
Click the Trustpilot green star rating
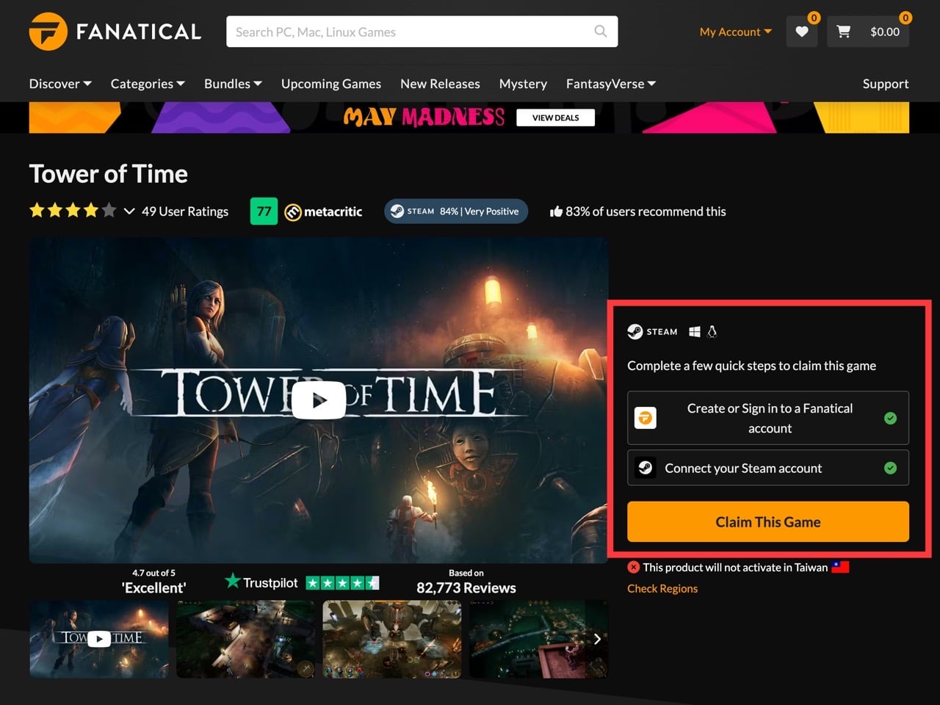pos(342,583)
